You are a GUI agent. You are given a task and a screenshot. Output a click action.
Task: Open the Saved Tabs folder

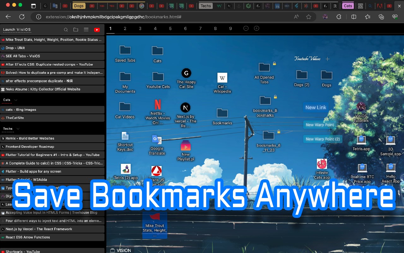point(125,53)
